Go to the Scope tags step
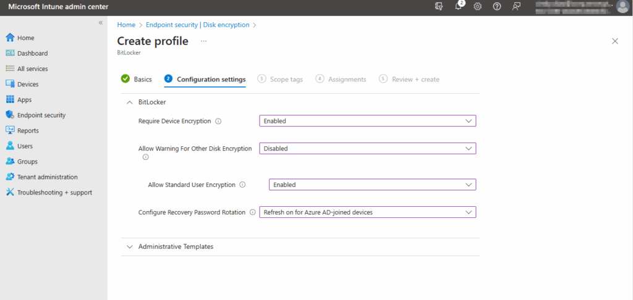Screen dimensions: 633x300 tap(281, 79)
